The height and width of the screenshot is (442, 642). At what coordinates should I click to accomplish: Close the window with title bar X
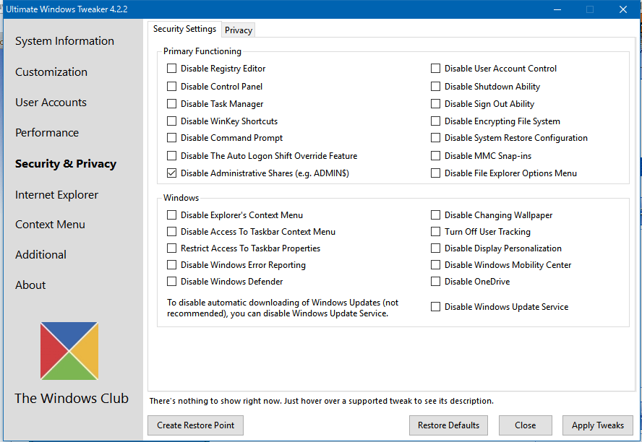(x=622, y=9)
